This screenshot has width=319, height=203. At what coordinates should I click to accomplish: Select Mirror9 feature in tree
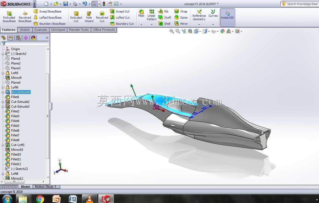16,78
